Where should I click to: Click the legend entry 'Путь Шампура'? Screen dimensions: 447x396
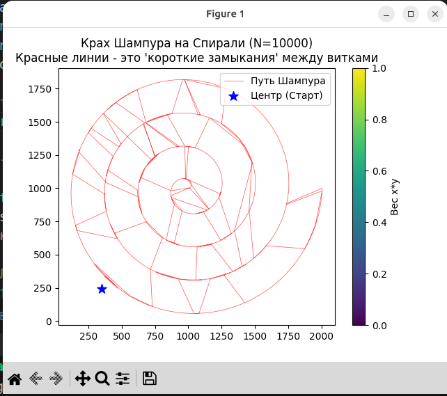288,81
